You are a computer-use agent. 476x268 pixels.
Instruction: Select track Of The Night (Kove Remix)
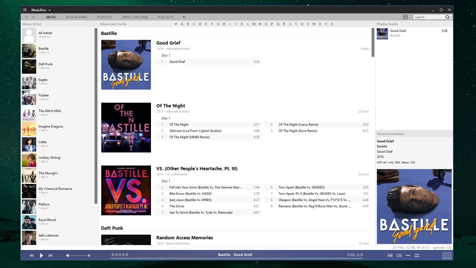point(318,131)
